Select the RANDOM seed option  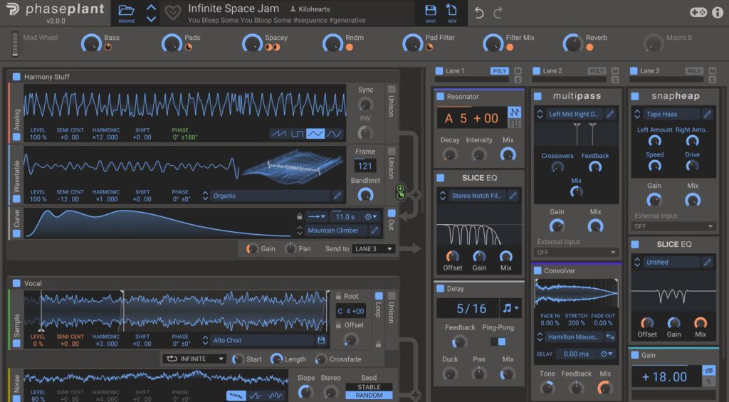(369, 395)
